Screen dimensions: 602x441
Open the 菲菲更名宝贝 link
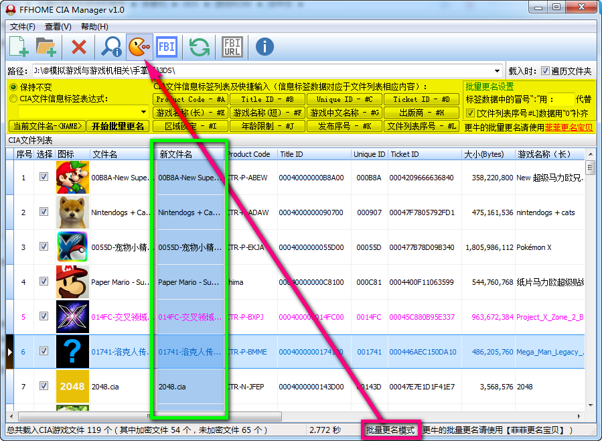point(569,127)
